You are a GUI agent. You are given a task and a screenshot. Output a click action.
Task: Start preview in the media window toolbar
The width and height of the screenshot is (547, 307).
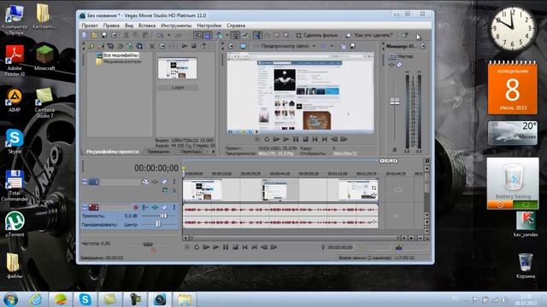[185, 46]
